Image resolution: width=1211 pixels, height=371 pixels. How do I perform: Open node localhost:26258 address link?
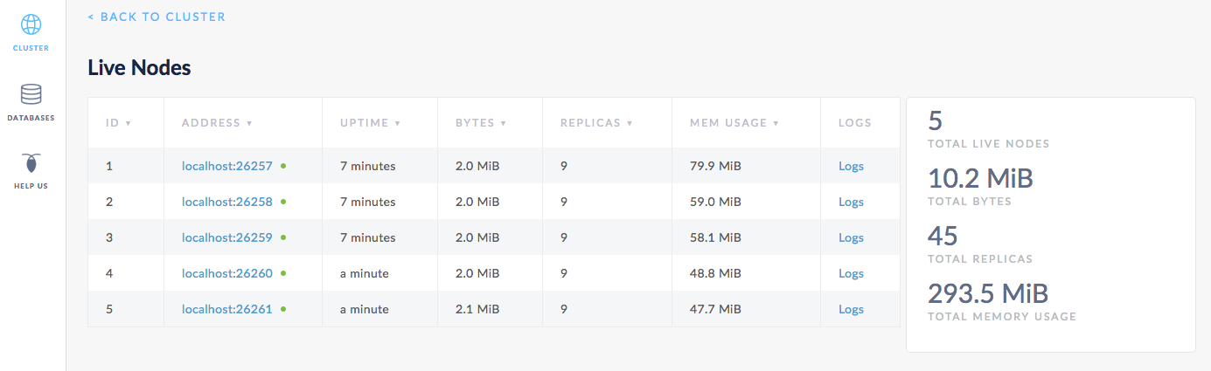tap(226, 202)
